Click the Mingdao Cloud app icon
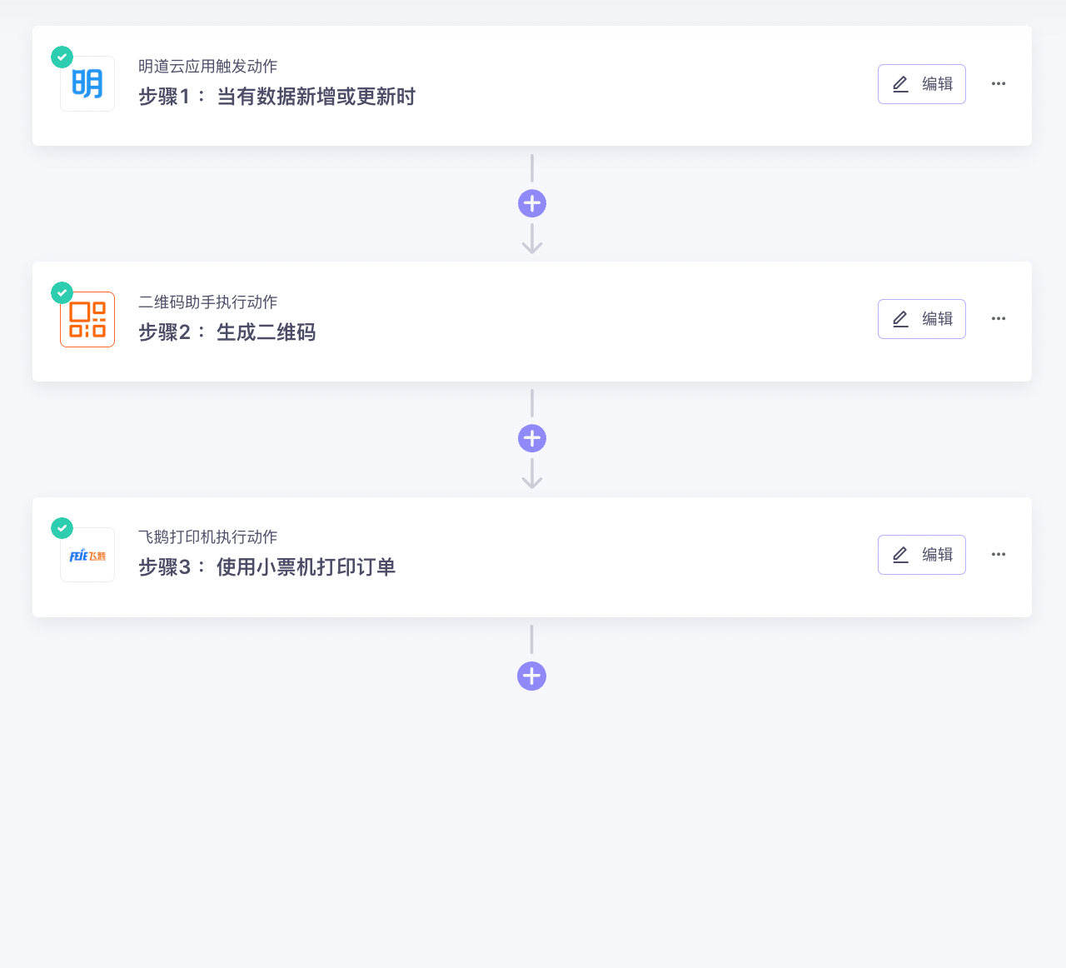The width and height of the screenshot is (1066, 968). coord(87,84)
